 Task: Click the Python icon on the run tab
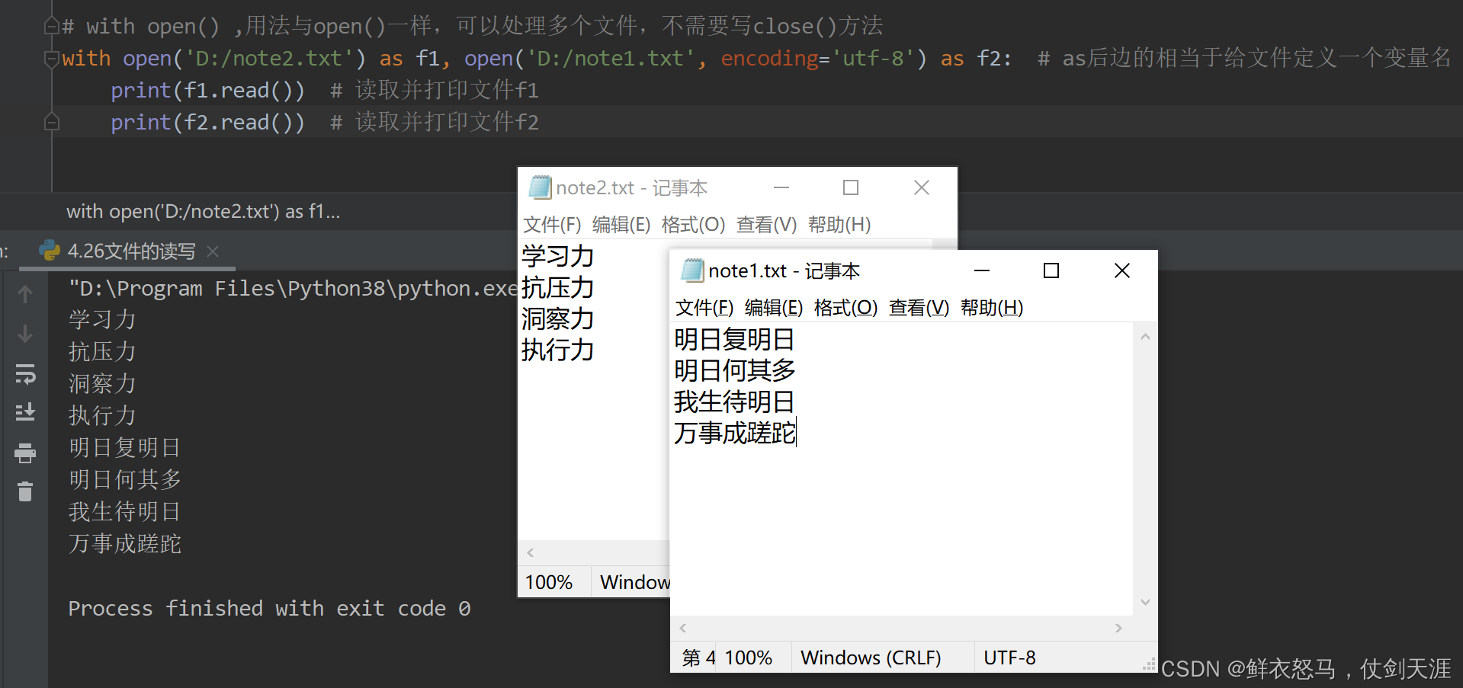point(50,251)
